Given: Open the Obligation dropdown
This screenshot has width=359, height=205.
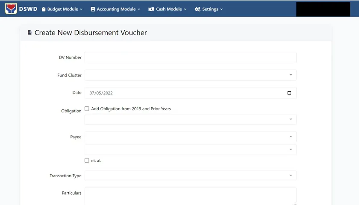Looking at the screenshot, I should [x=191, y=119].
